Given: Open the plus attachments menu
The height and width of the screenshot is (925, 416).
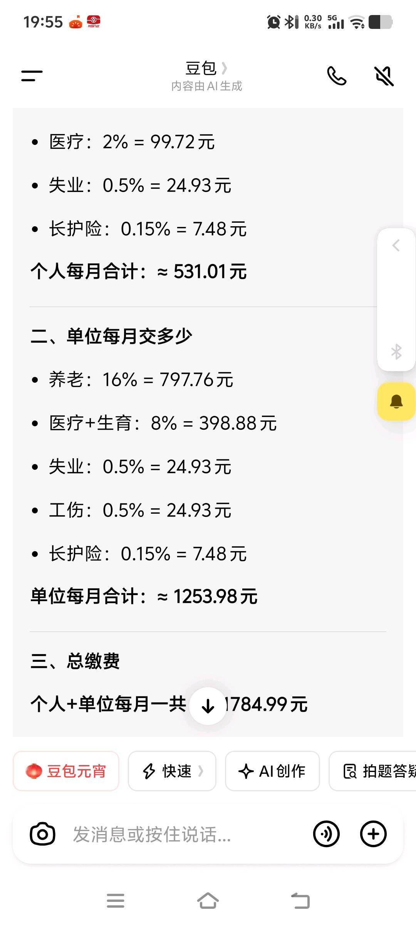Looking at the screenshot, I should coord(373,834).
